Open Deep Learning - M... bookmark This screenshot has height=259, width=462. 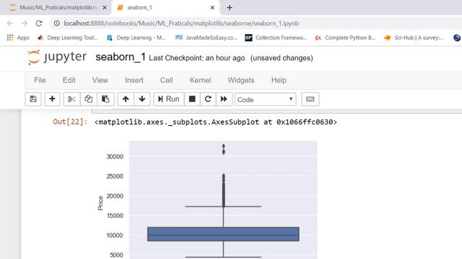coord(136,37)
